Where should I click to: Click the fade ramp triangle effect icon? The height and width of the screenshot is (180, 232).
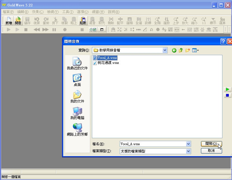click(x=145, y=30)
